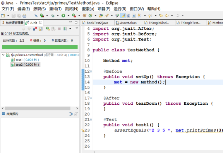The image size is (223, 153).
Task: Click the 窗口(W) menu
Action: pos(137,9)
